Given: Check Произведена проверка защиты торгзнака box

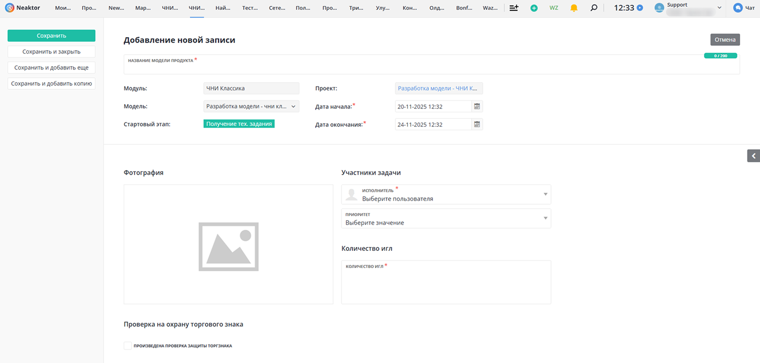Looking at the screenshot, I should point(128,346).
